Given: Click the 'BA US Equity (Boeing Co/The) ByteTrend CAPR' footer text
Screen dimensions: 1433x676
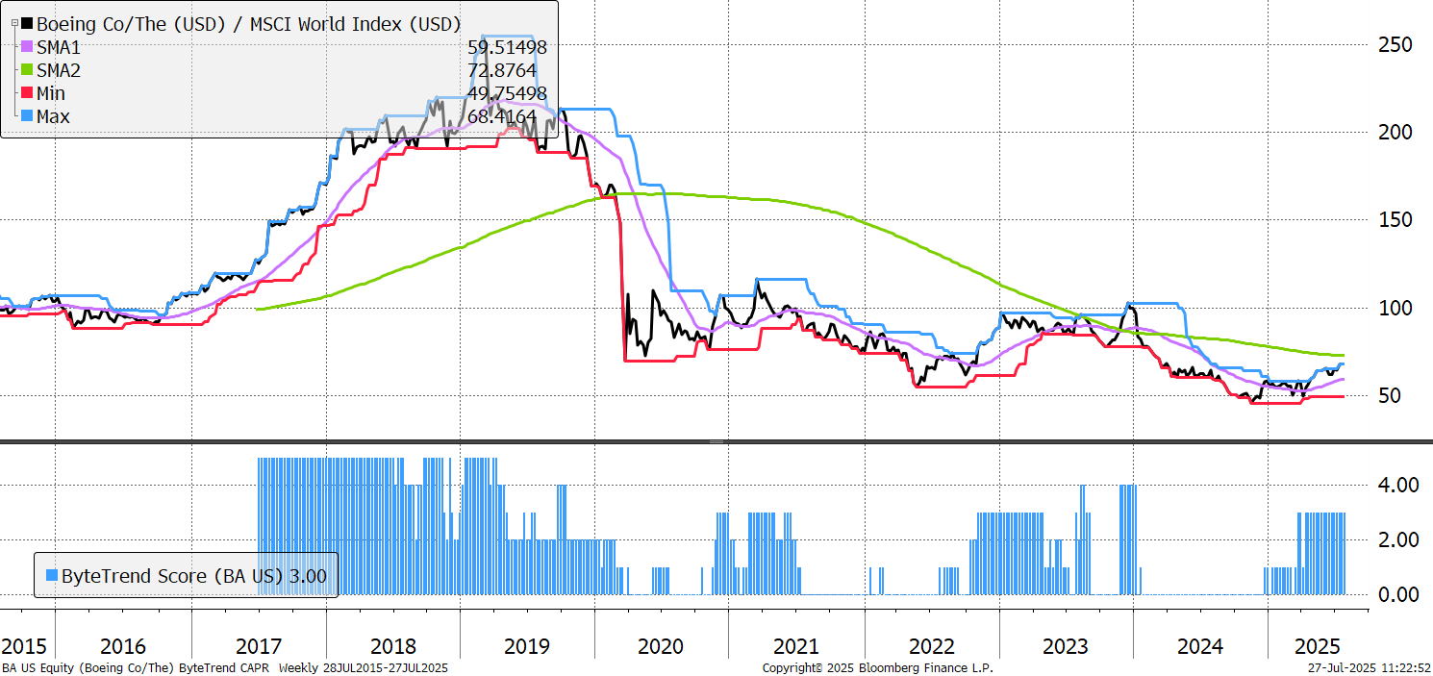Looking at the screenshot, I should 137,667.
